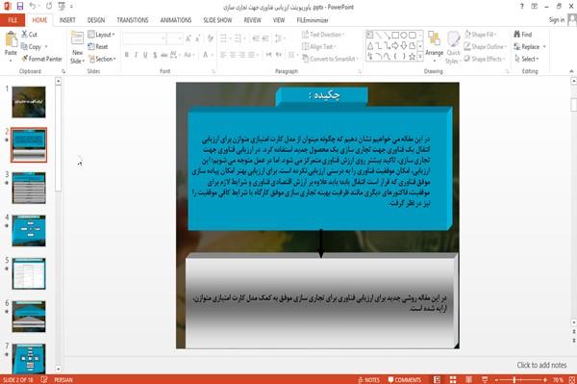
Task: Click PERSIAN language indicator in status bar
Action: (x=63, y=379)
